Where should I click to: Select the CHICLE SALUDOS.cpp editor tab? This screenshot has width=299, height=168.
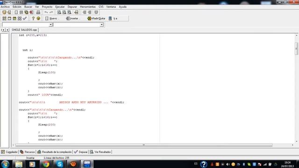coord(24,30)
